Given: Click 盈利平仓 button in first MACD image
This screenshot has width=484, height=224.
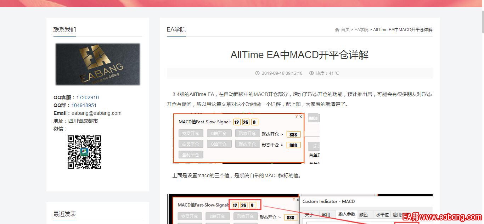Looking at the screenshot, I should click(x=191, y=155).
